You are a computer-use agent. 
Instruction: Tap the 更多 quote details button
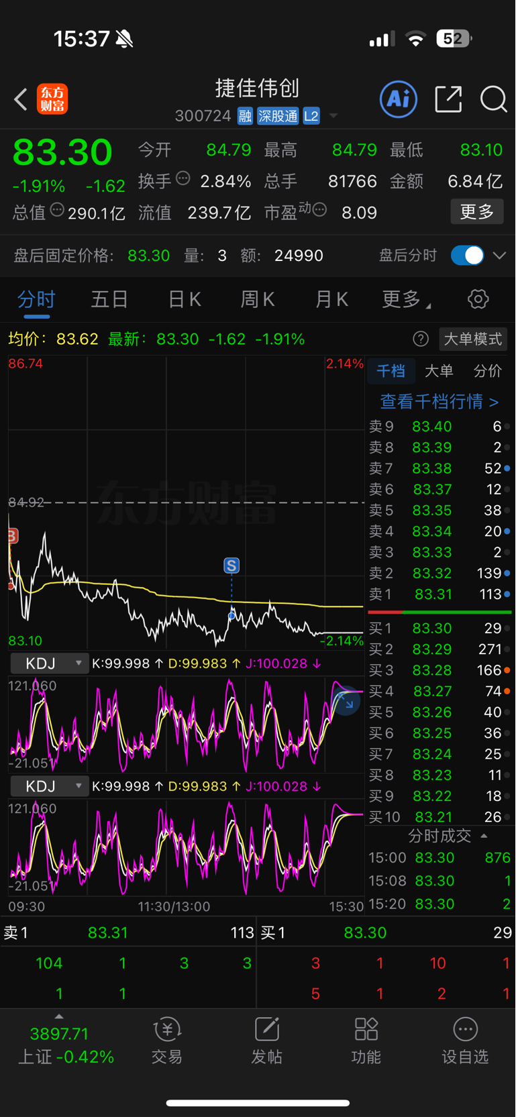click(x=477, y=212)
